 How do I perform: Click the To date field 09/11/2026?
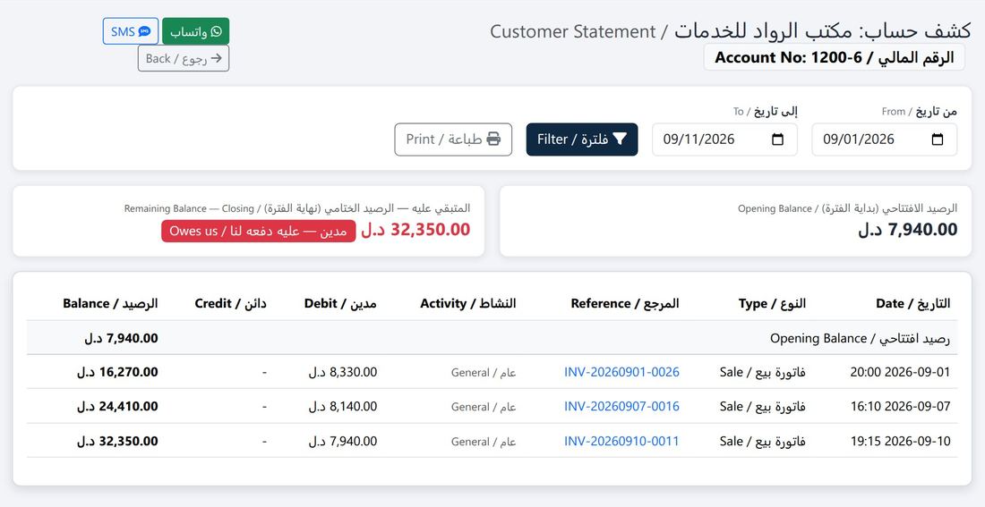click(725, 139)
